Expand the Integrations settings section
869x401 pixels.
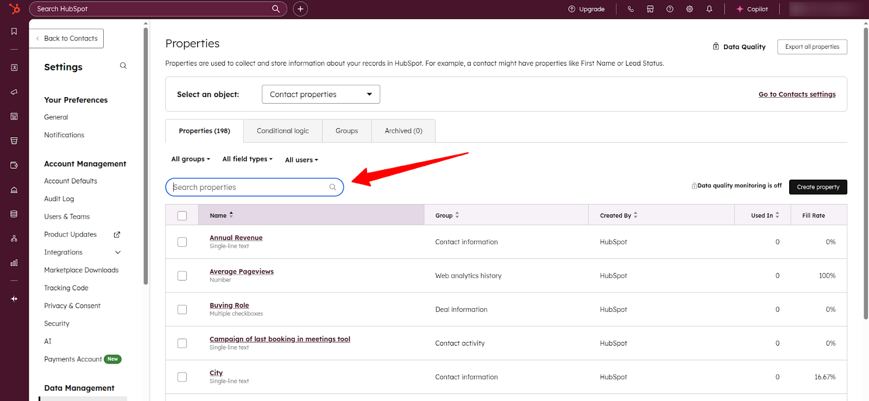pos(118,252)
